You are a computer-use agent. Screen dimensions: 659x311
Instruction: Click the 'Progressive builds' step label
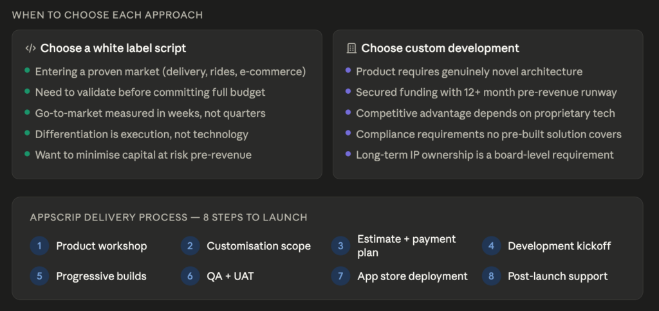(101, 276)
